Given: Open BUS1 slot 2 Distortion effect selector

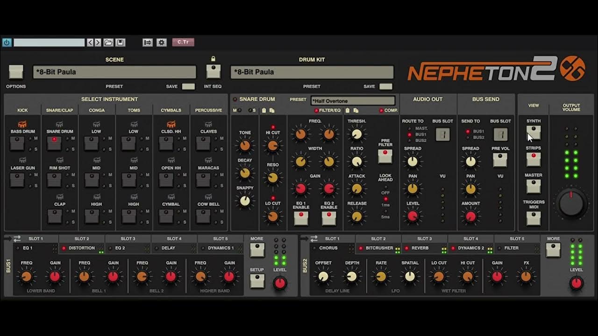Looking at the screenshot, I should [x=82, y=248].
